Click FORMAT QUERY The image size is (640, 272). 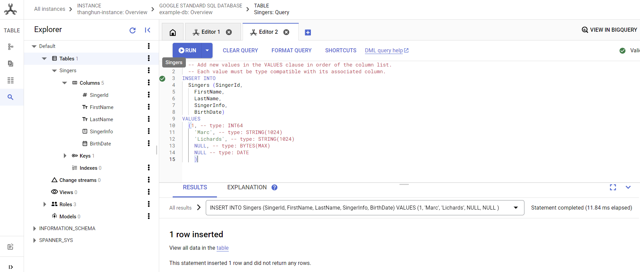(x=292, y=50)
